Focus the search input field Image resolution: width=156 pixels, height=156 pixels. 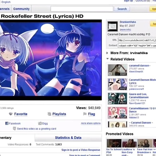click(82, 9)
